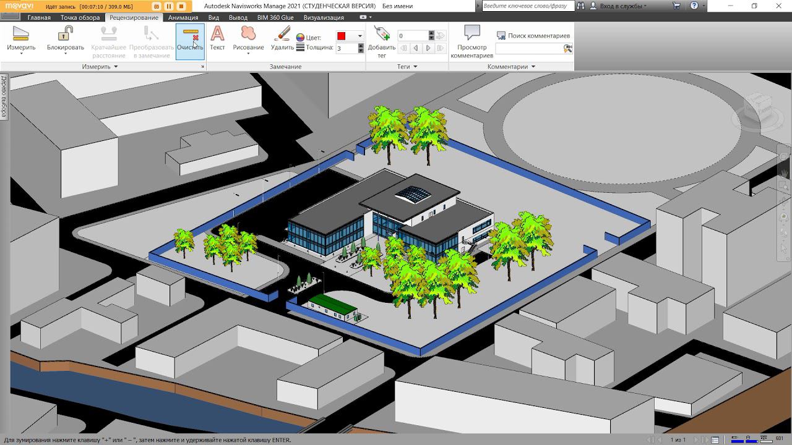This screenshot has height=445, width=792.
Task: Click the shopping cart icon in title bar
Action: (676, 6)
